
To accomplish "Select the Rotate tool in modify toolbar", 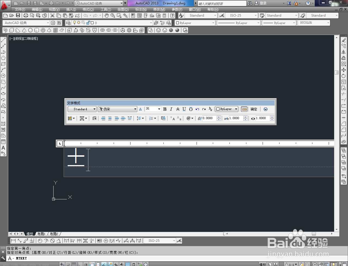I will [344, 76].
